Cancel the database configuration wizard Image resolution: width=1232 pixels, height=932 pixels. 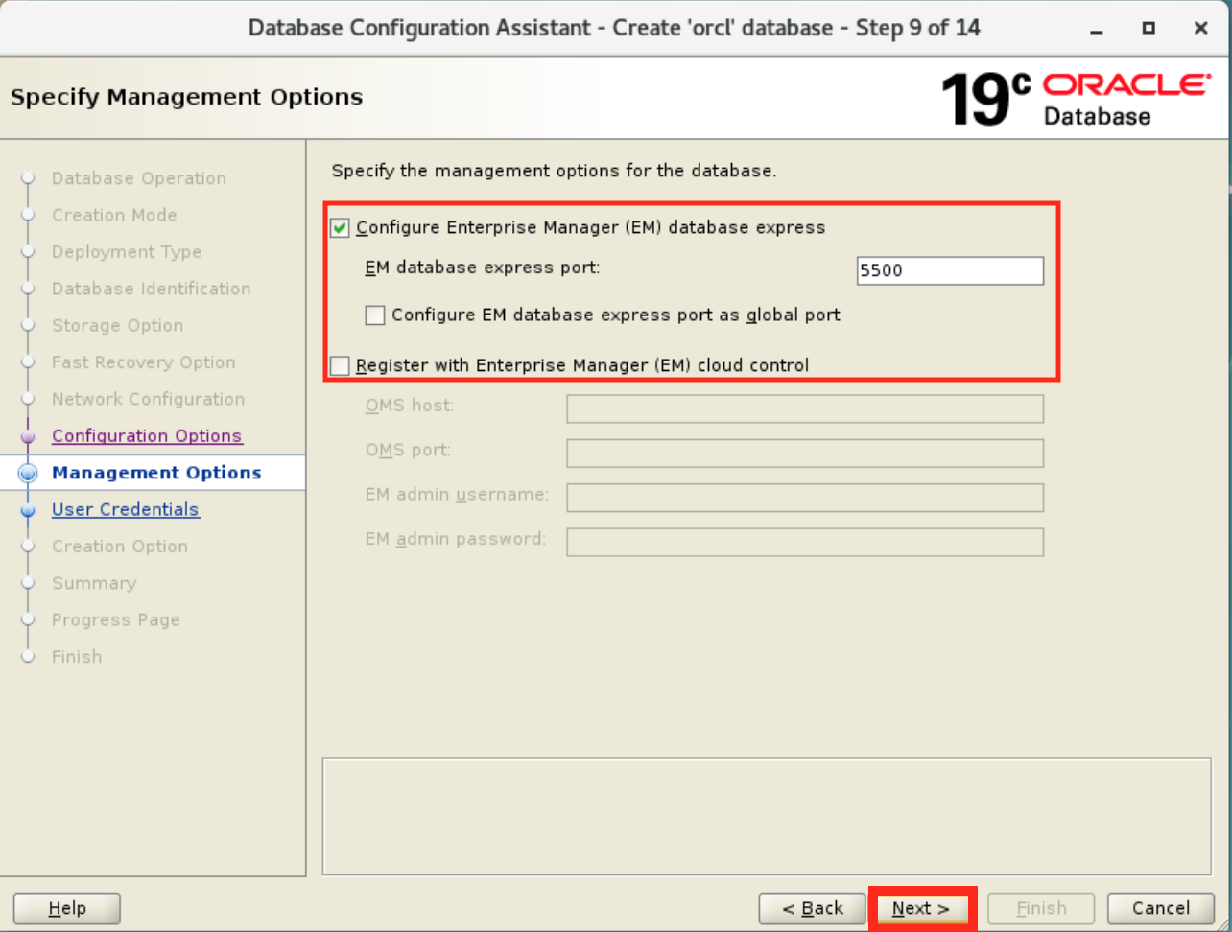pyautogui.click(x=1161, y=908)
